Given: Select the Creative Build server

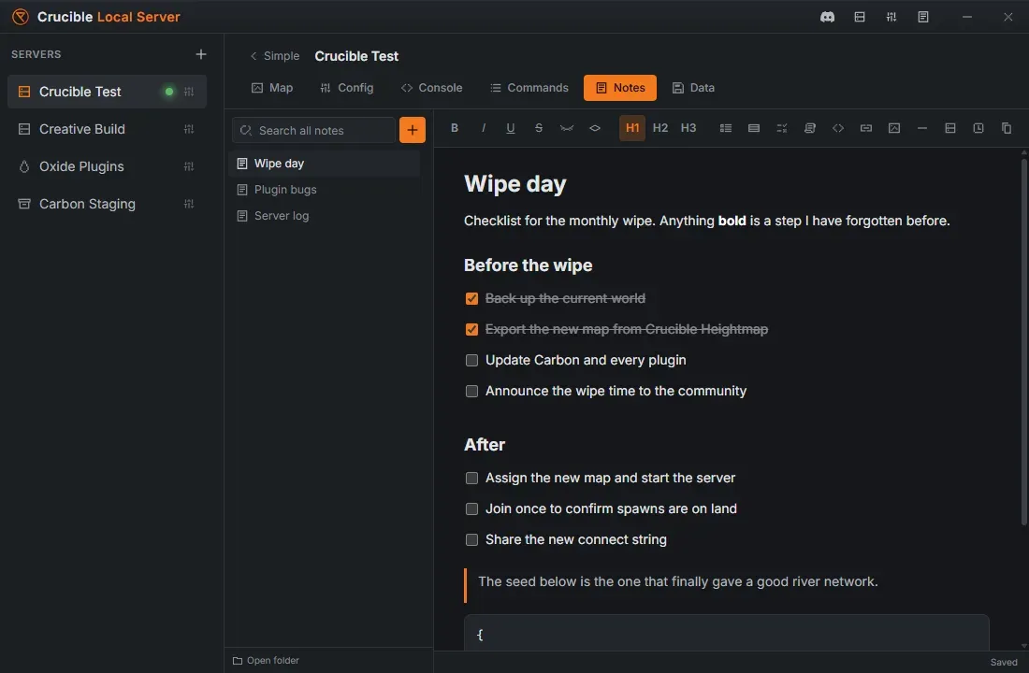Looking at the screenshot, I should coord(107,129).
